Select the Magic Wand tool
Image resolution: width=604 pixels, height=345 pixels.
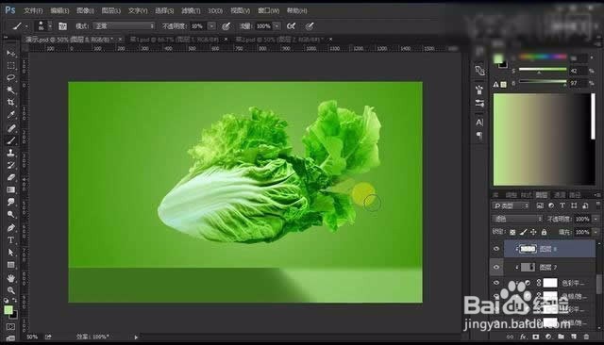coord(10,90)
